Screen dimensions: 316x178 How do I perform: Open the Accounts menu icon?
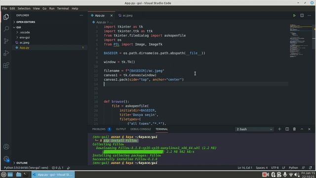6,147
